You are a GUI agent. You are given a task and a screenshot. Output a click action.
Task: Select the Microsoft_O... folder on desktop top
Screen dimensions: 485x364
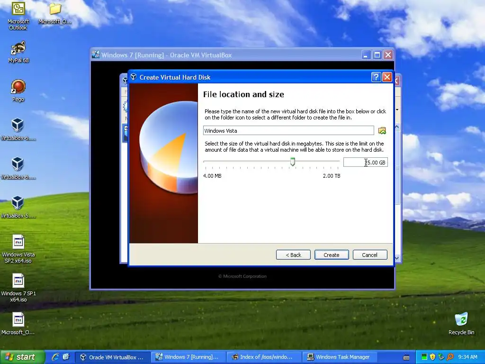(55, 14)
